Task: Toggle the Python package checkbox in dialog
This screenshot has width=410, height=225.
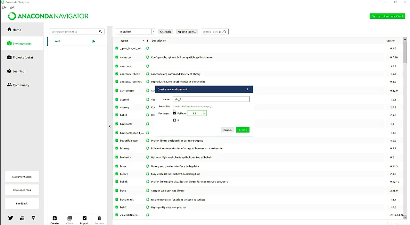Action: pyautogui.click(x=175, y=113)
